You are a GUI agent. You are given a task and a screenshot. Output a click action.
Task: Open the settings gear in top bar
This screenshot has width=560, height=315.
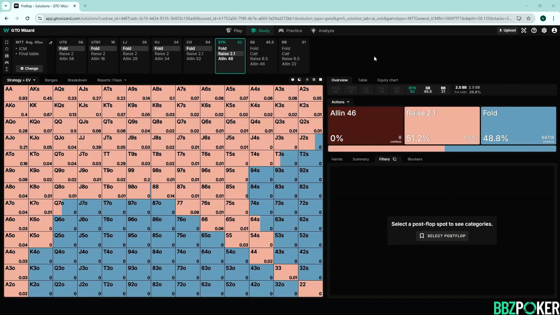544,30
